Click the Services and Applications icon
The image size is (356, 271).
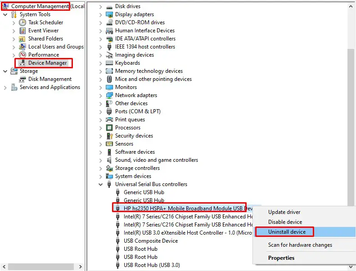click(14, 87)
